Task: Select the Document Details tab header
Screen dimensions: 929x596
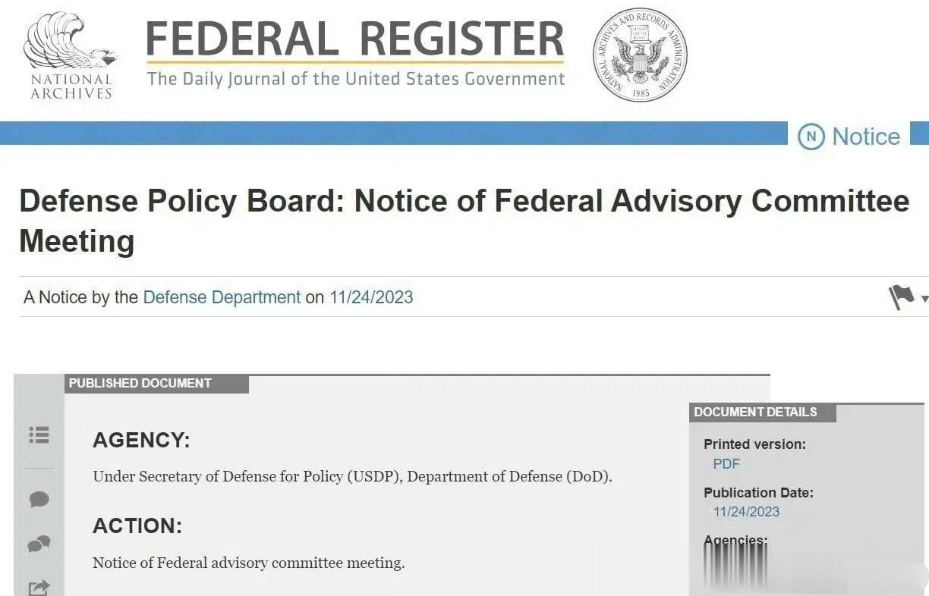Action: click(x=762, y=412)
